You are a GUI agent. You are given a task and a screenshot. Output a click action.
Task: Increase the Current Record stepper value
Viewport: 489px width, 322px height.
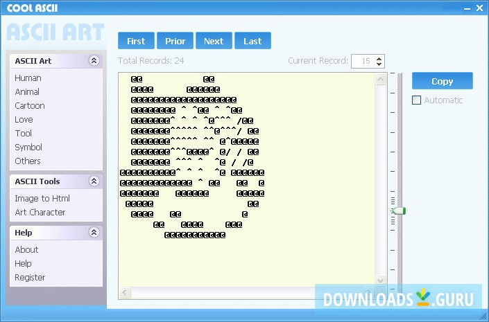pos(379,58)
